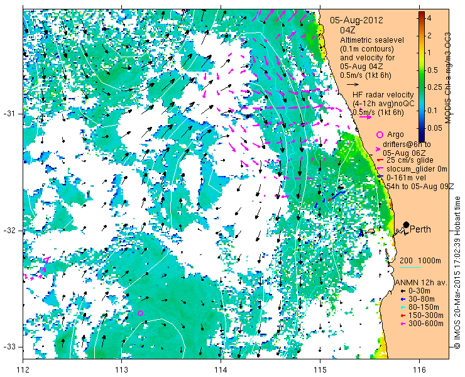
Task: Click the blue 30-80m ANMN legend arrow
Action: pos(403,299)
